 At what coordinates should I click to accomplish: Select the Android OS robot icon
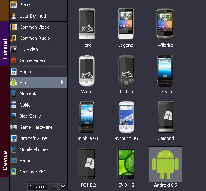[166, 164]
